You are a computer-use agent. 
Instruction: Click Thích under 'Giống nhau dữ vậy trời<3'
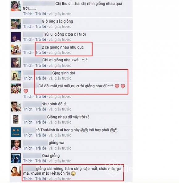(28, 122)
